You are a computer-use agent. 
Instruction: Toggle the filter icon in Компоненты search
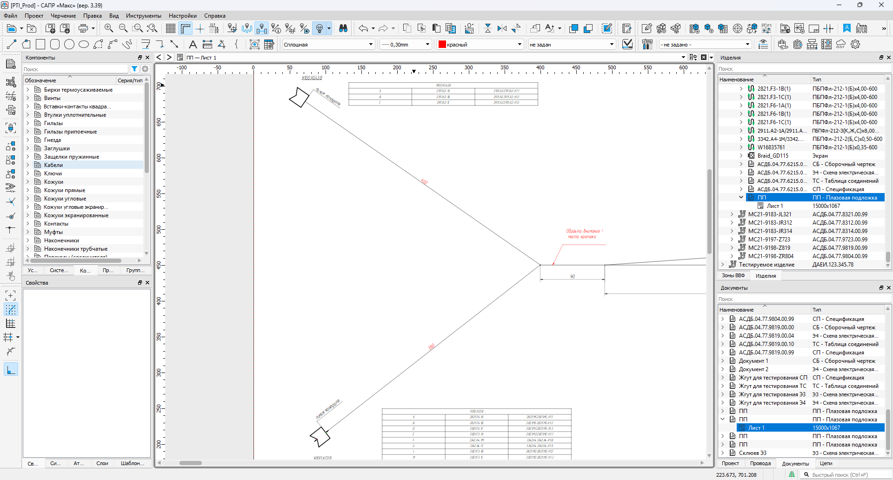134,69
